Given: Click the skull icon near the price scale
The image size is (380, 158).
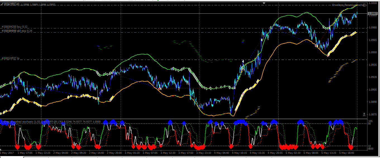Looking at the screenshot, I should click(x=364, y=114).
